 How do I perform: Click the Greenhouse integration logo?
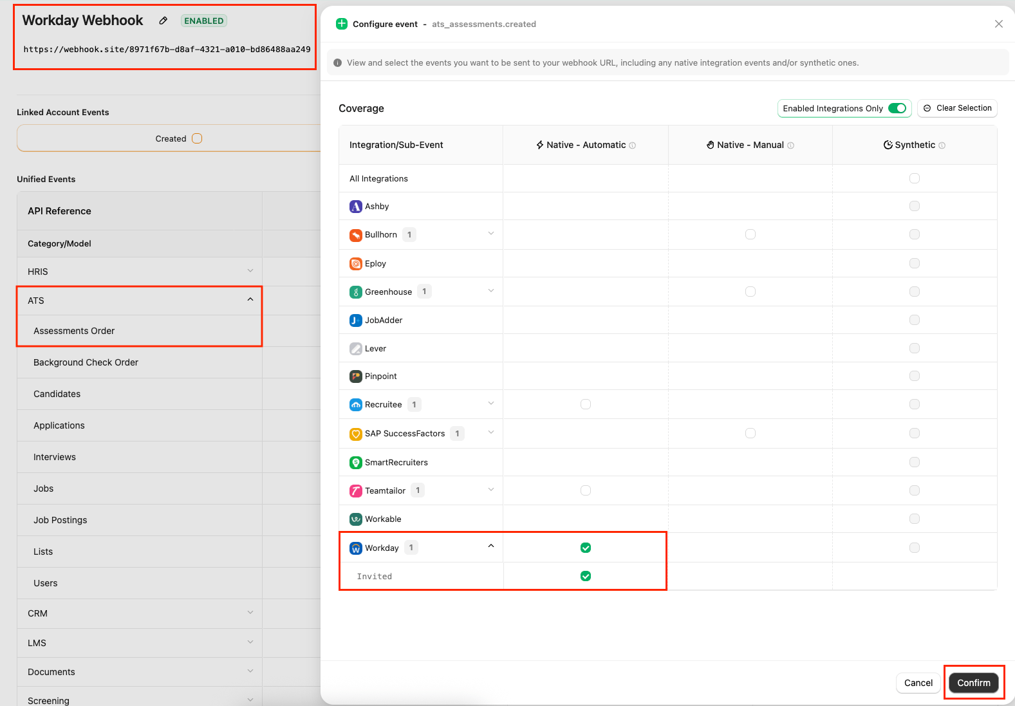tap(356, 292)
